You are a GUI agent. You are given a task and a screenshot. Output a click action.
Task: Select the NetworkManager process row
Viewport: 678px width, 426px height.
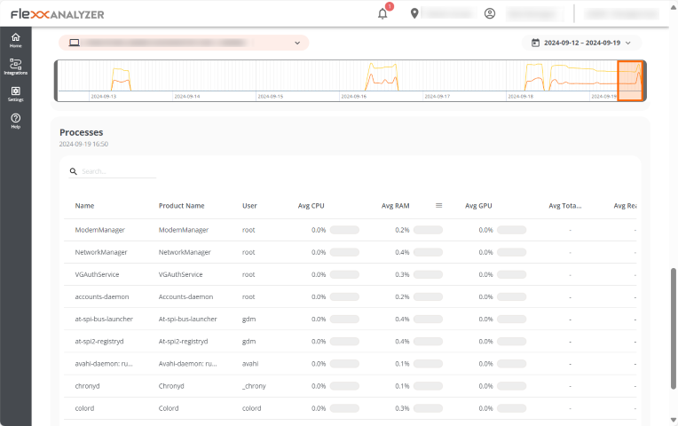click(351, 252)
